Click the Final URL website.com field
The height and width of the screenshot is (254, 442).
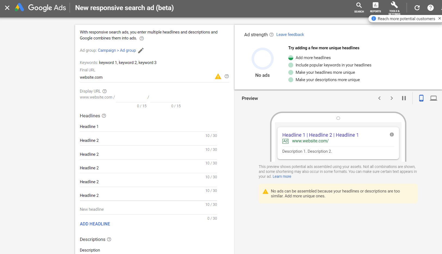tap(146, 77)
